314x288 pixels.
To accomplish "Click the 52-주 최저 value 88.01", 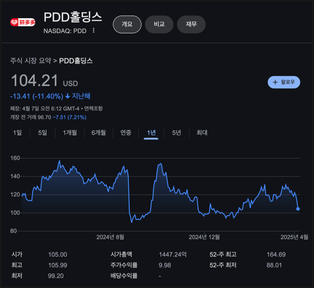I will pyautogui.click(x=274, y=265).
